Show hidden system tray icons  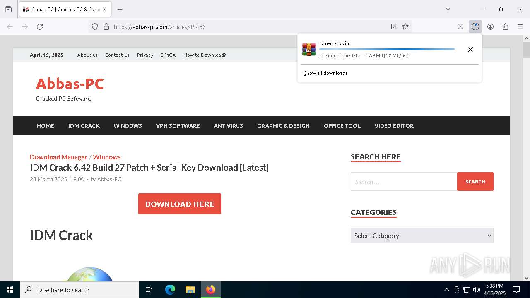pyautogui.click(x=446, y=290)
